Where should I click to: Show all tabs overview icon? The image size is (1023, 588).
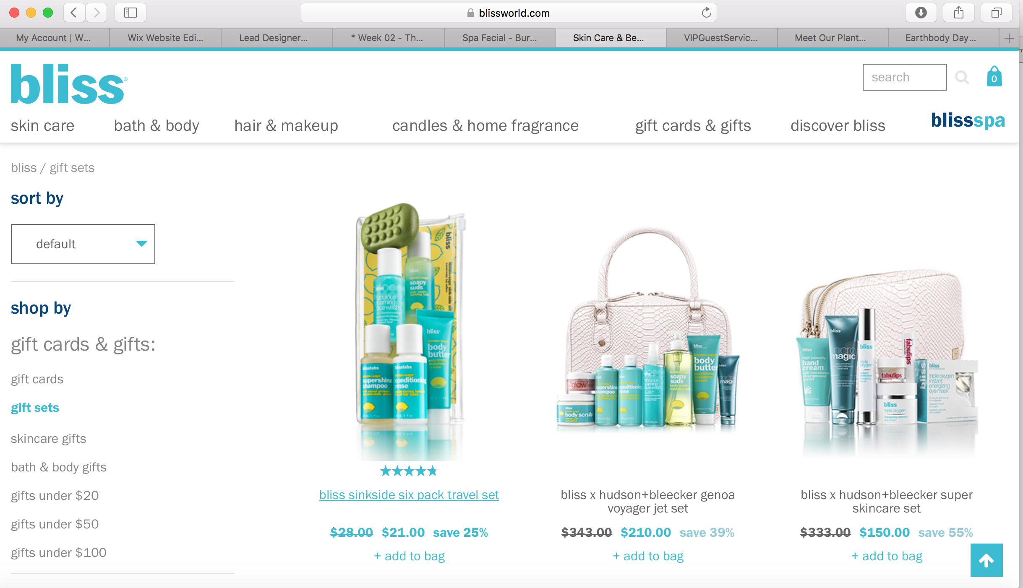pos(997,13)
